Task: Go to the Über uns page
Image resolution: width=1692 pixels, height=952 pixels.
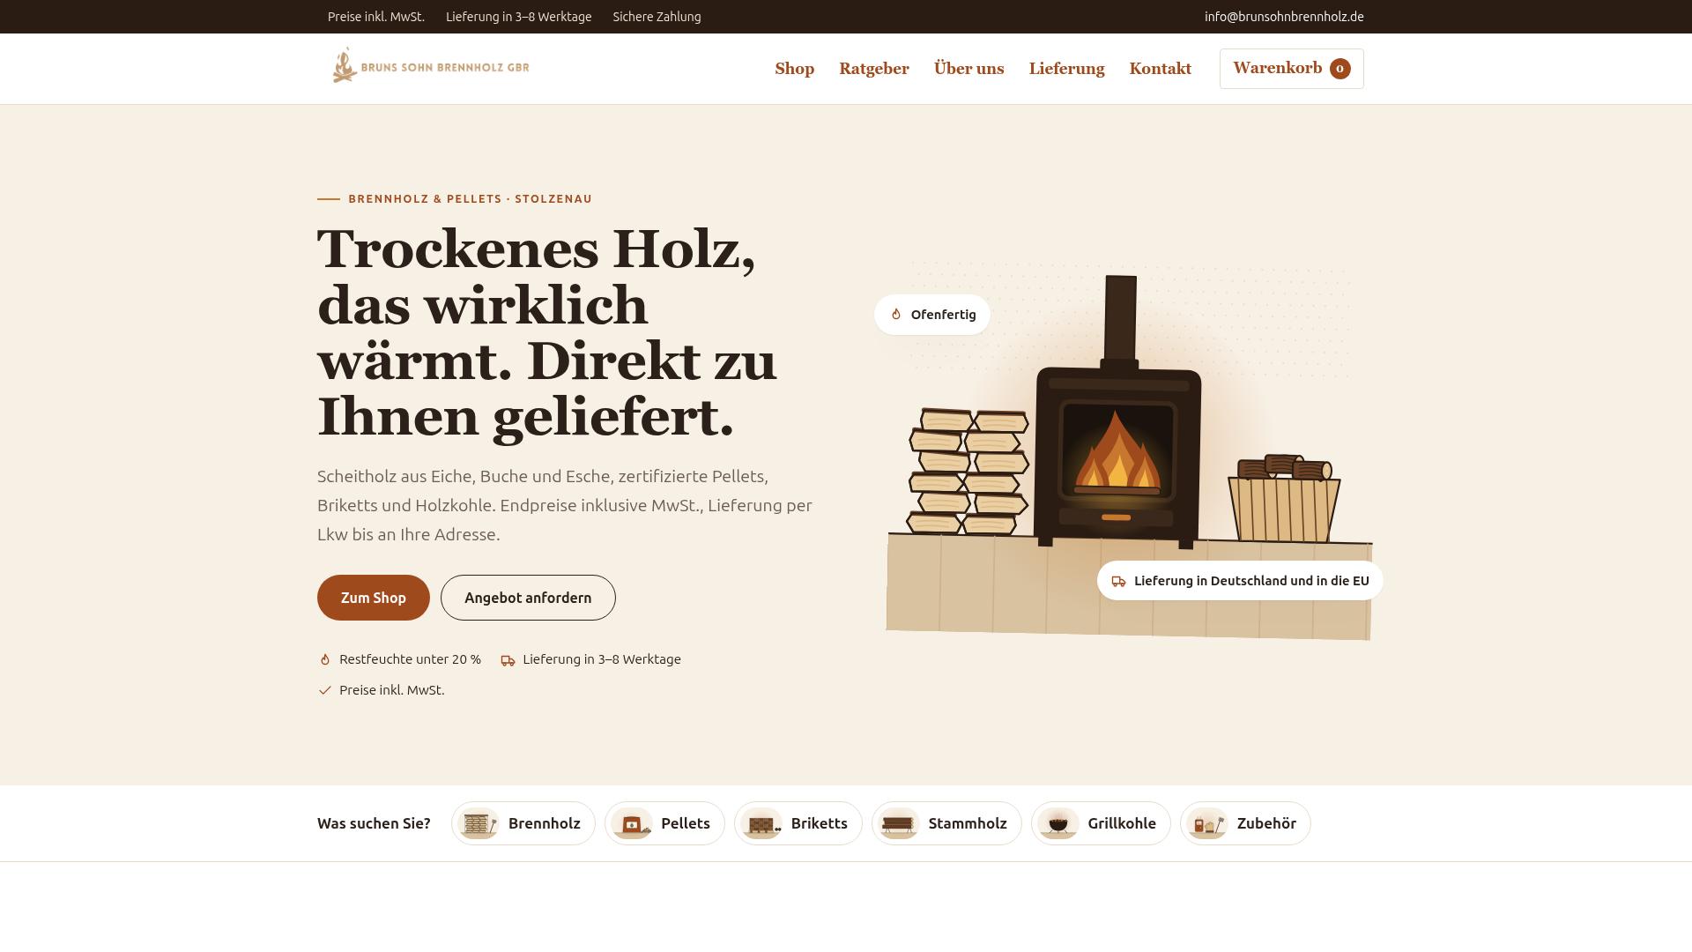Action: pyautogui.click(x=968, y=69)
